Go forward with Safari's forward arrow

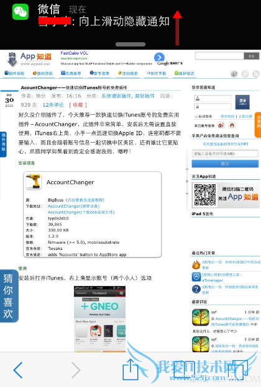(x=76, y=370)
